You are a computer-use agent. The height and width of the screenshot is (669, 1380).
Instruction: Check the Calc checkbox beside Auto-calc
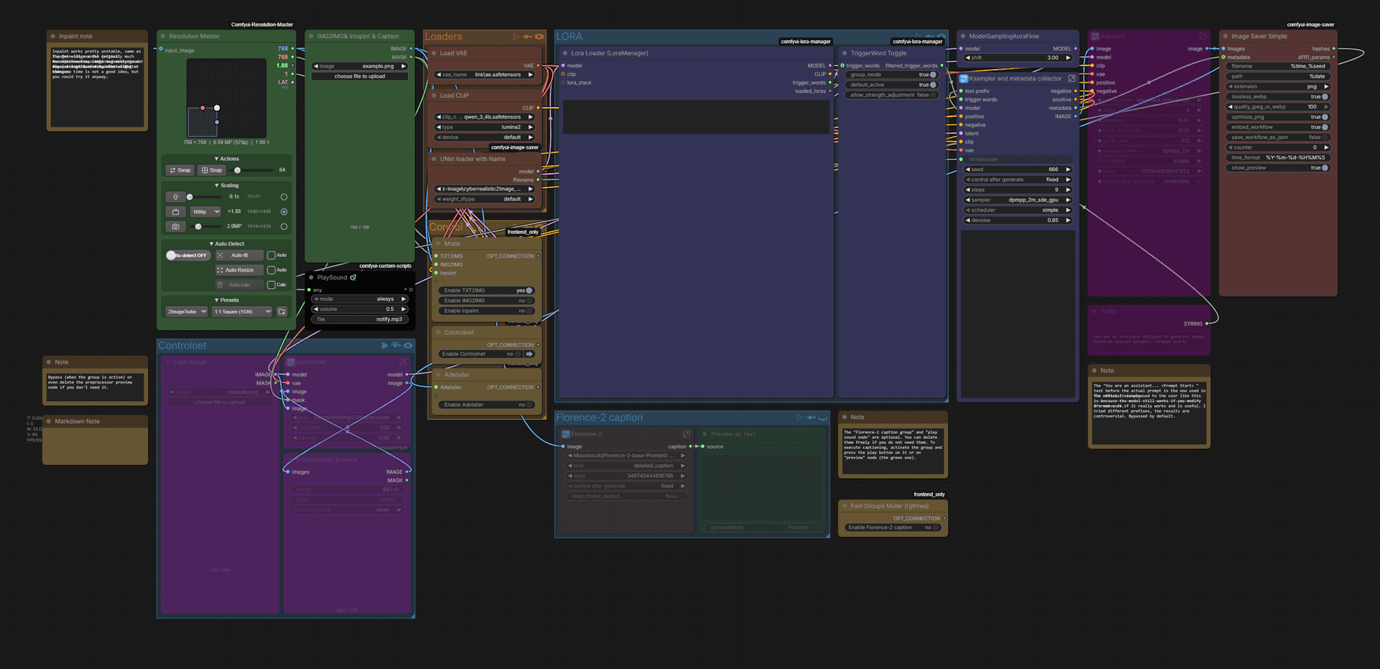(x=271, y=285)
